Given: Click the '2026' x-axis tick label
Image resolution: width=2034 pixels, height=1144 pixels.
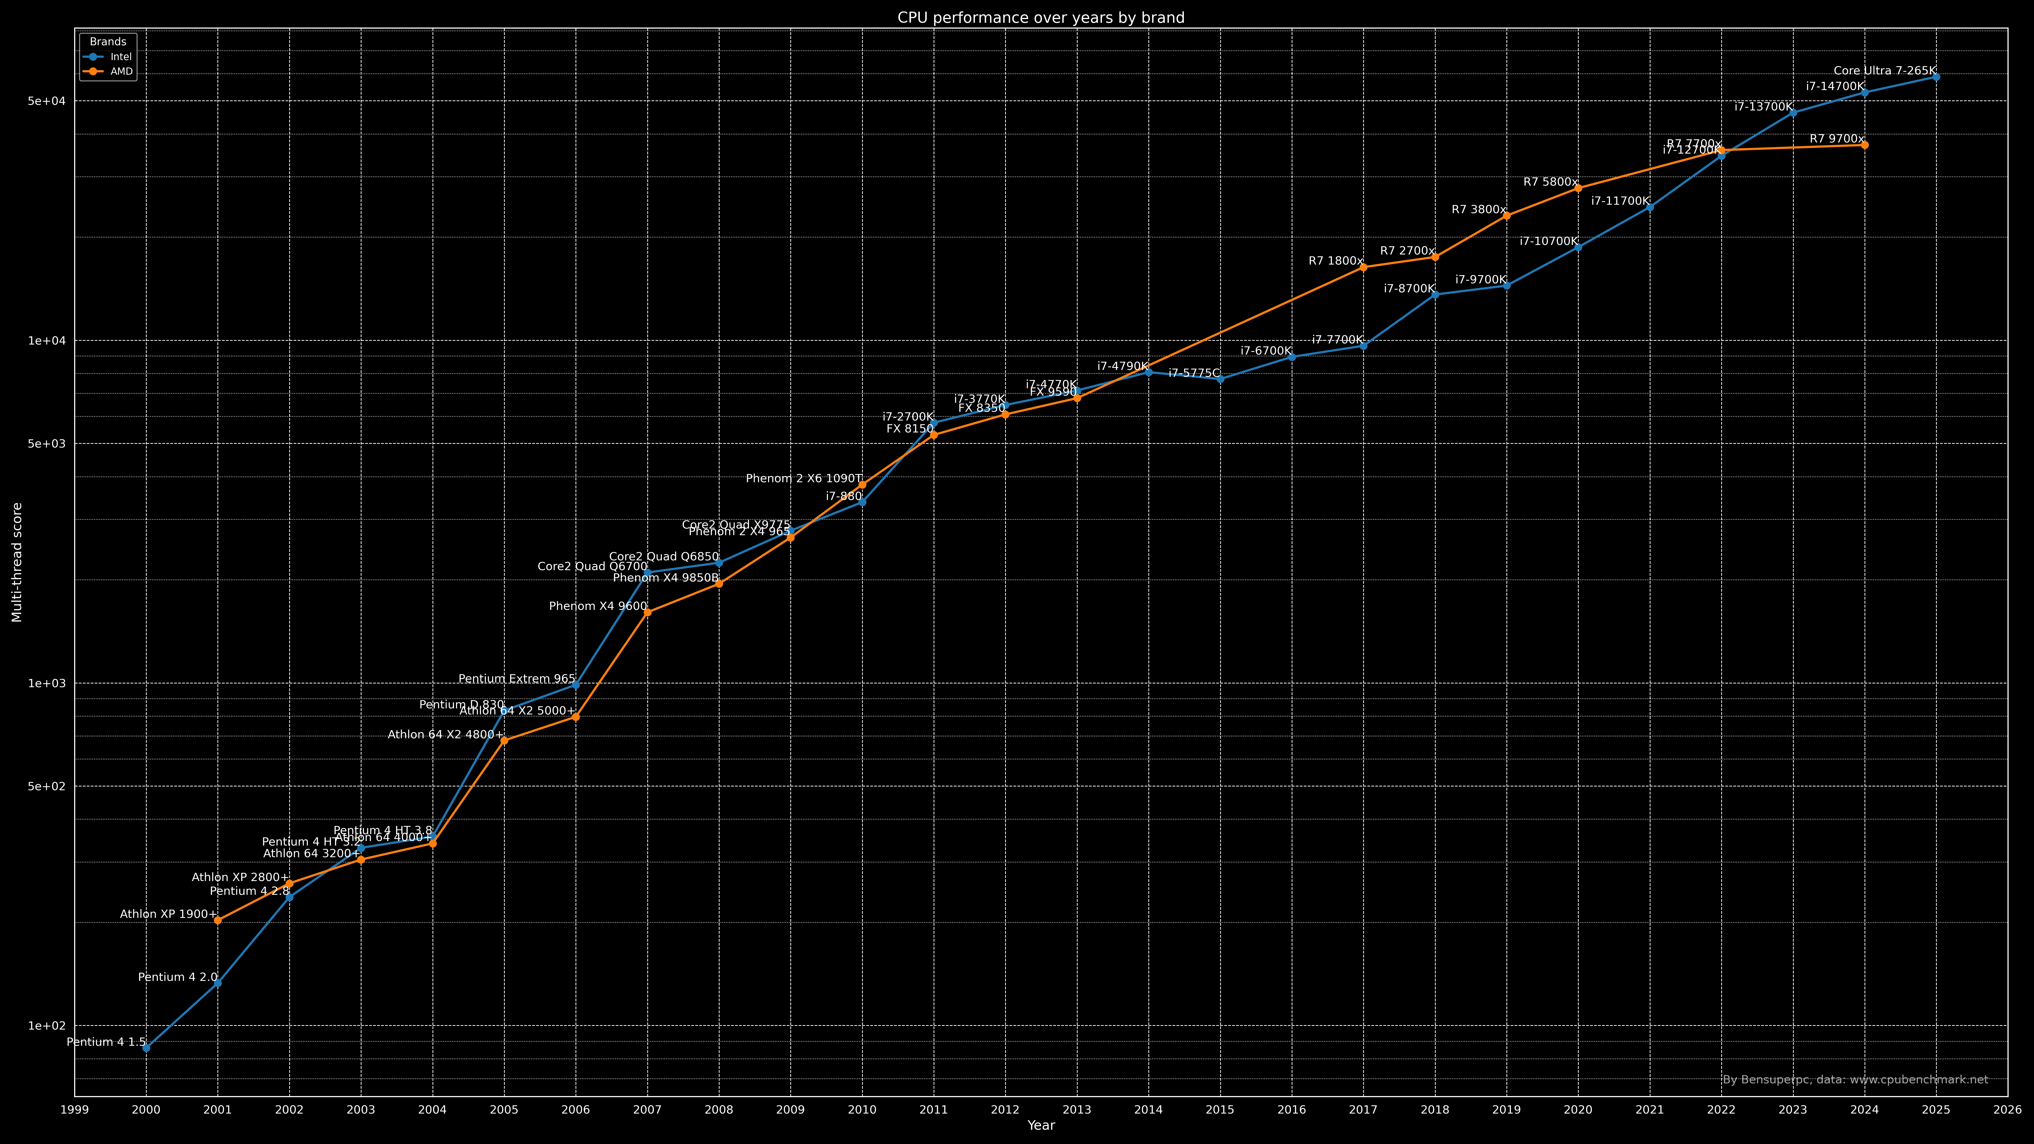Looking at the screenshot, I should pos(2007,1110).
